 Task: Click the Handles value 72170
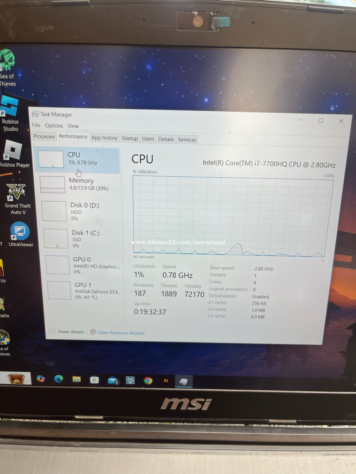[194, 294]
